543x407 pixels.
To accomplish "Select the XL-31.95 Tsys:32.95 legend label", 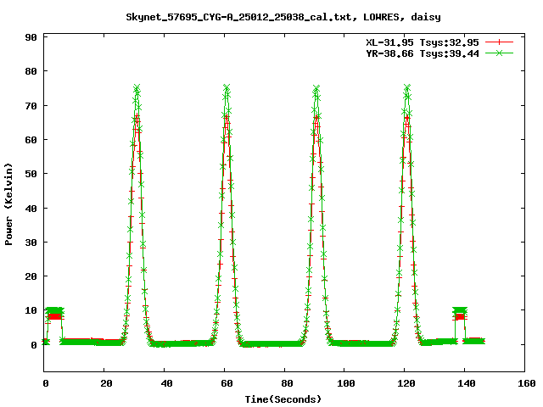I will point(423,42).
